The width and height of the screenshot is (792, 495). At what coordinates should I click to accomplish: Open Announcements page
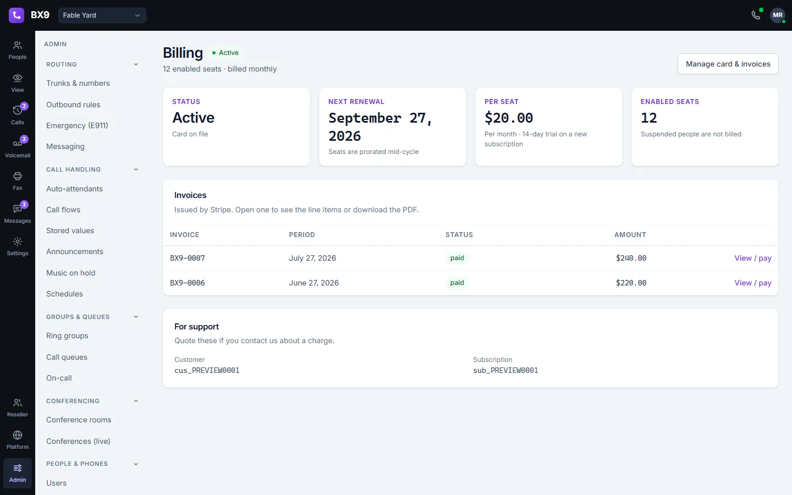pyautogui.click(x=75, y=251)
